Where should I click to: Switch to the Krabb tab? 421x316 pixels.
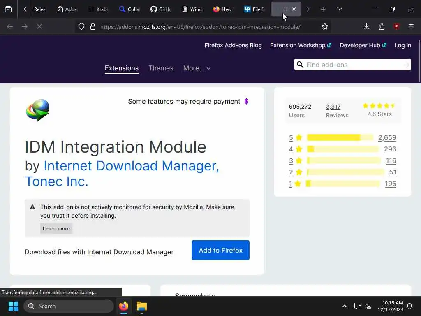coord(99,9)
